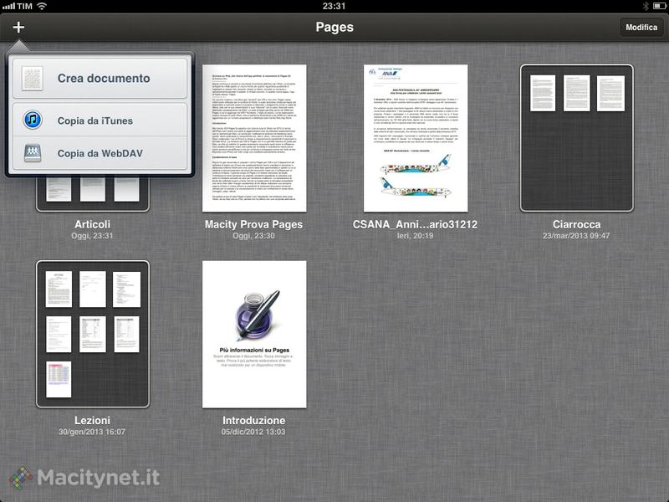Tap the Ieri, 20:19 date label
This screenshot has height=502, width=669.
tap(415, 236)
